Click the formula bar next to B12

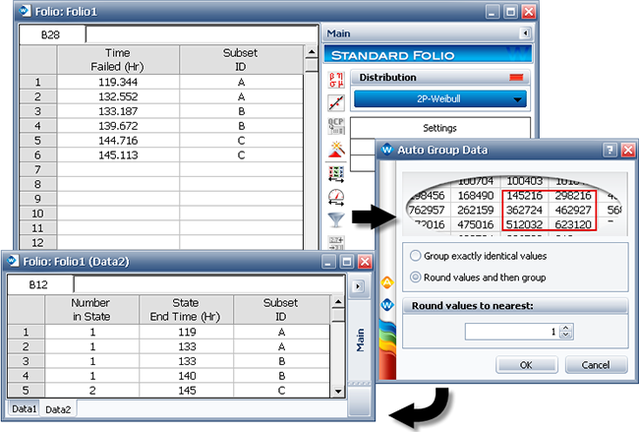(x=209, y=284)
